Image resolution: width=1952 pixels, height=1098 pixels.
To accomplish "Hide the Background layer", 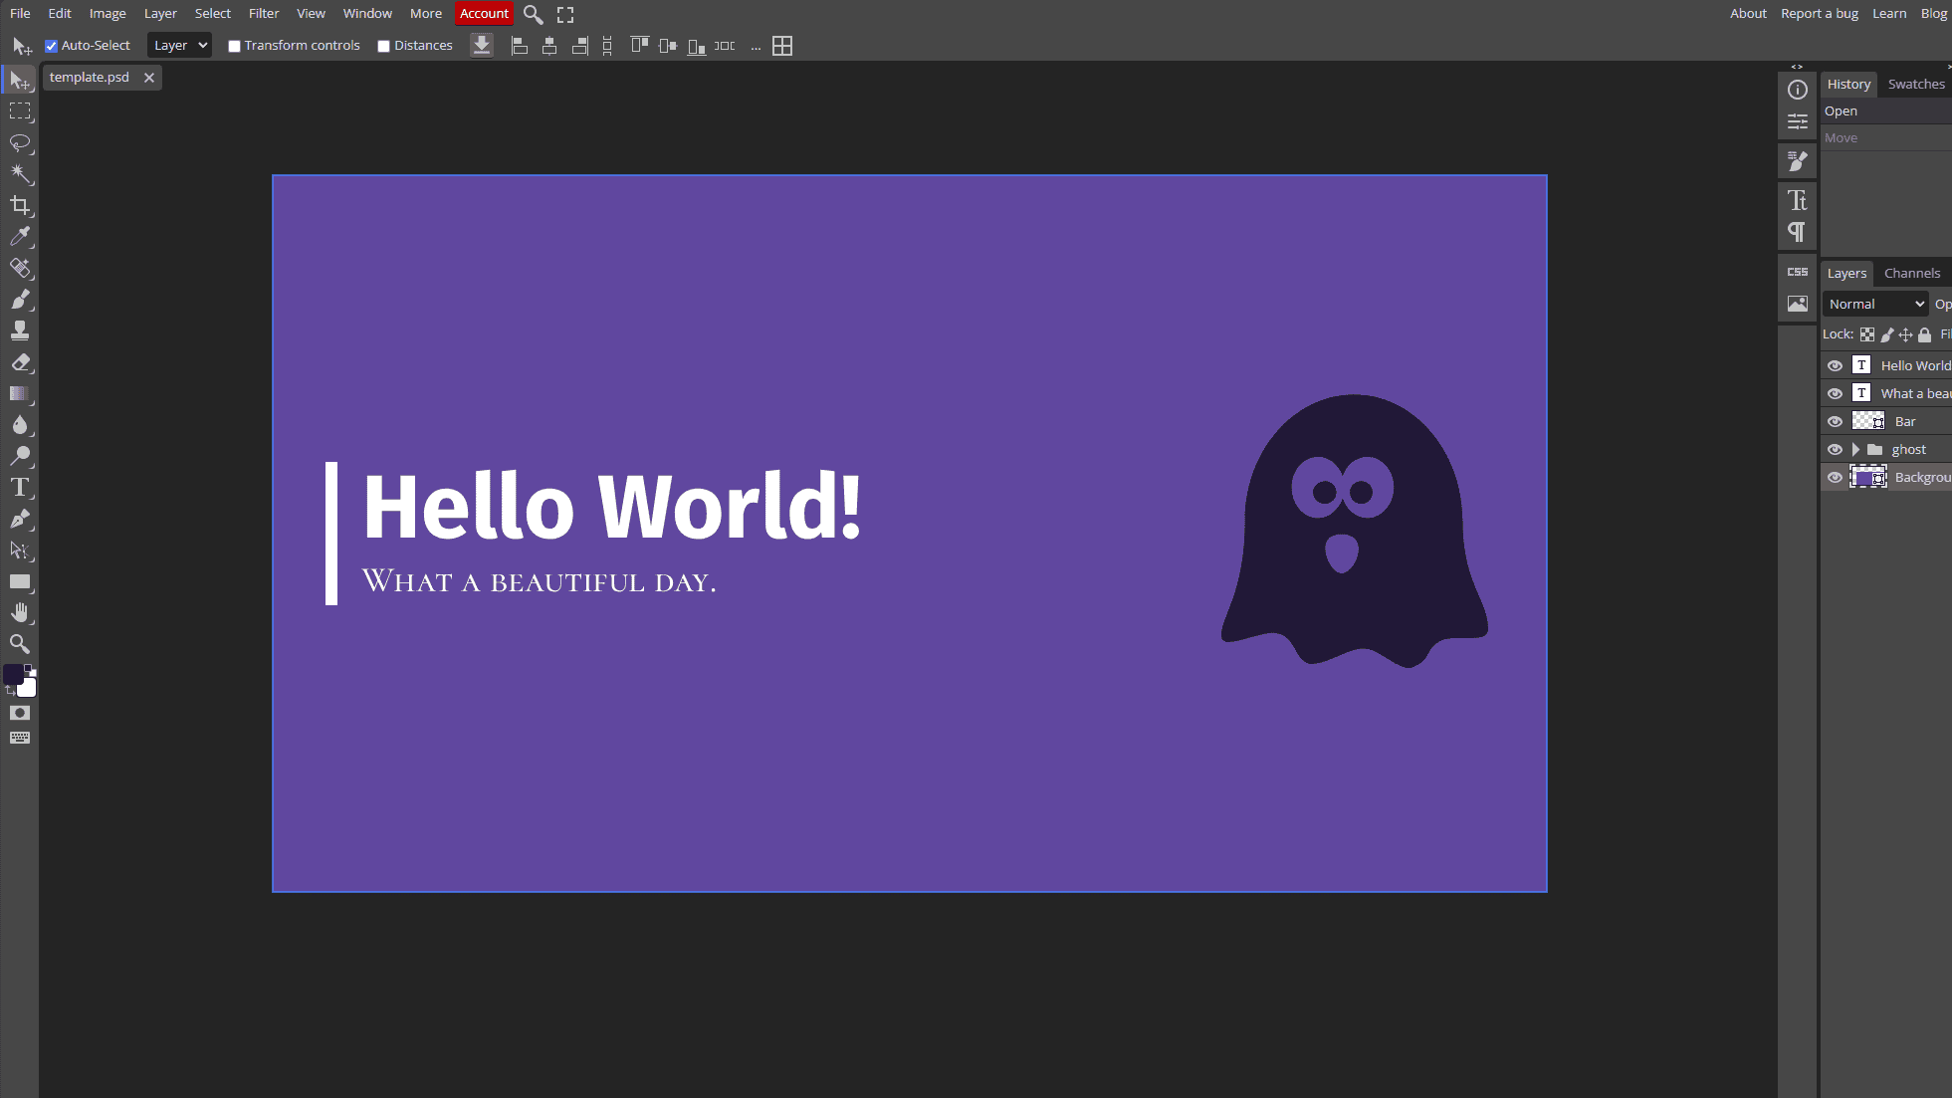I will tap(1835, 477).
